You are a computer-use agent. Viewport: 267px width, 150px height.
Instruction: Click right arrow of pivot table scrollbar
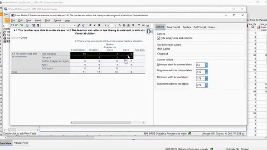pos(144,122)
